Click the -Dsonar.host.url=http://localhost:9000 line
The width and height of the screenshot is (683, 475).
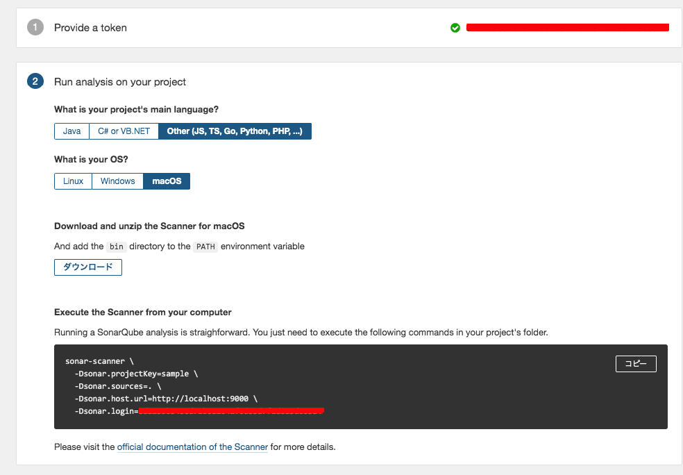[x=166, y=399]
